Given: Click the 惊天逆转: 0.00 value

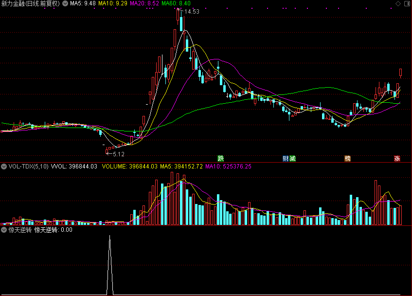Looking at the screenshot, I should 54,230.
